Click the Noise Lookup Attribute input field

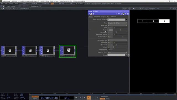pos(116,20)
